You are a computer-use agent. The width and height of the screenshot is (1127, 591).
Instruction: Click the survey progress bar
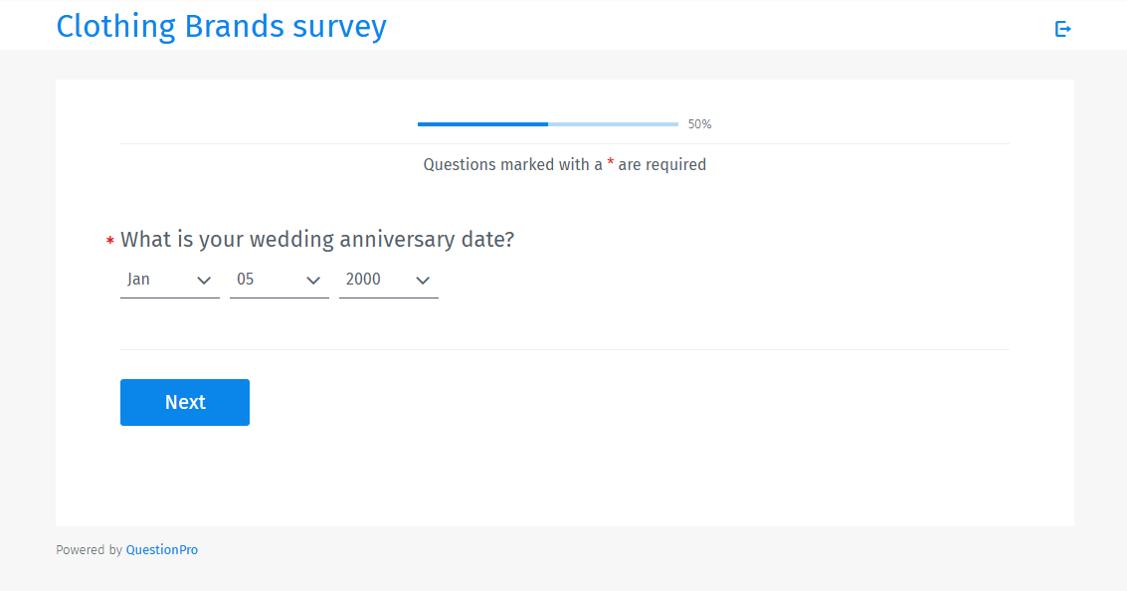pos(547,123)
